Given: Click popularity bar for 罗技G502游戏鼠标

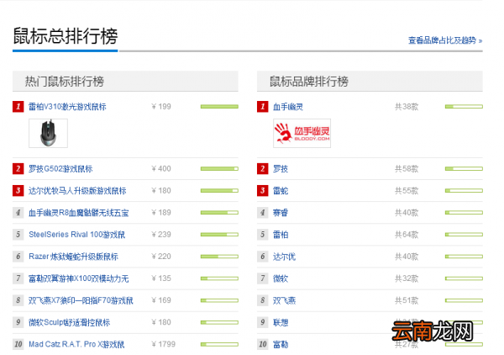Looking at the screenshot, I should 219,168.
